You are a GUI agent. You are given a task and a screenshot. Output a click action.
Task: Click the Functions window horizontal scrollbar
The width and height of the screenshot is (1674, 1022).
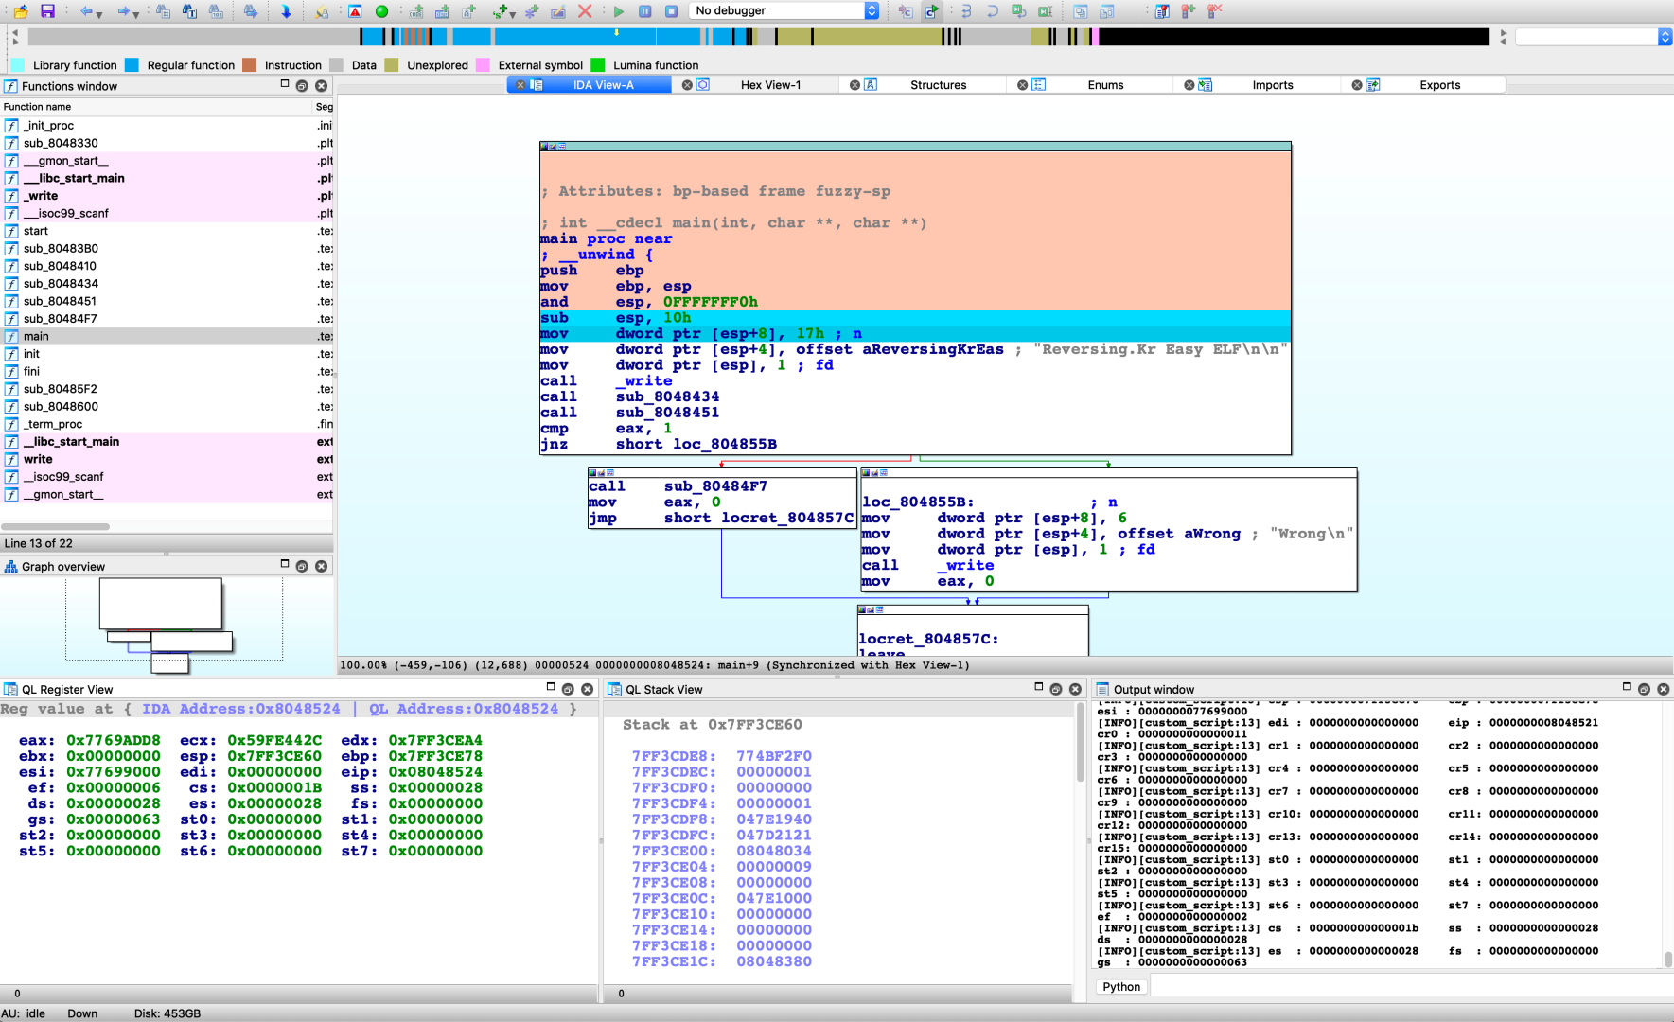tap(55, 526)
